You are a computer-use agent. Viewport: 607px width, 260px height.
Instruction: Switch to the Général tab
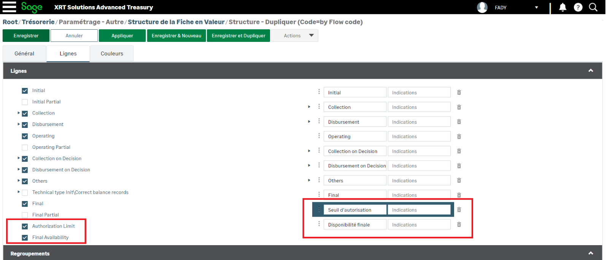pos(24,54)
